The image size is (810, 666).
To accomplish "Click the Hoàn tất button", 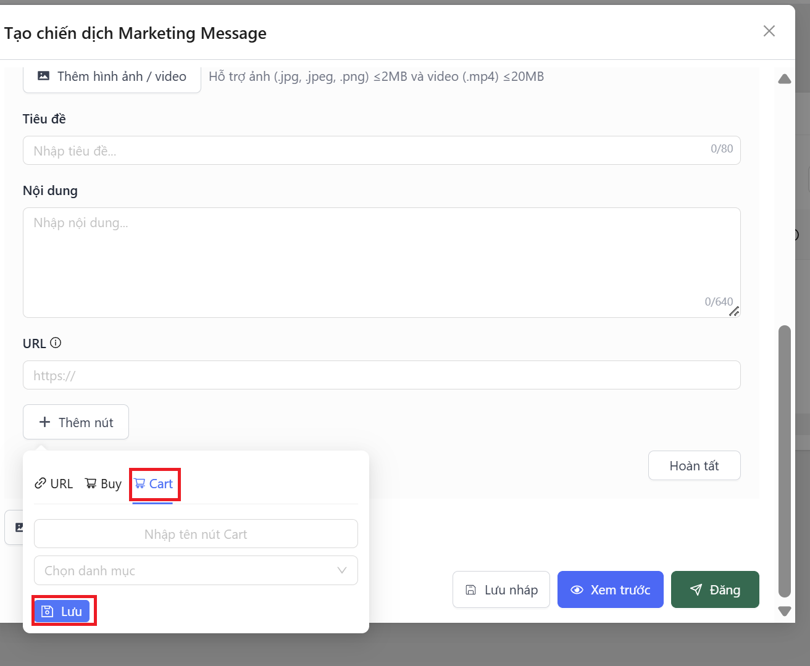I will click(694, 466).
